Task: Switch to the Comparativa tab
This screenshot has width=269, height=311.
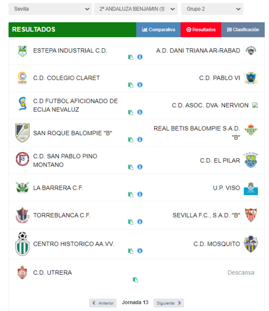Action: [x=158, y=30]
